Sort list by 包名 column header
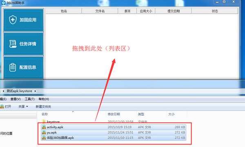 (64, 11)
